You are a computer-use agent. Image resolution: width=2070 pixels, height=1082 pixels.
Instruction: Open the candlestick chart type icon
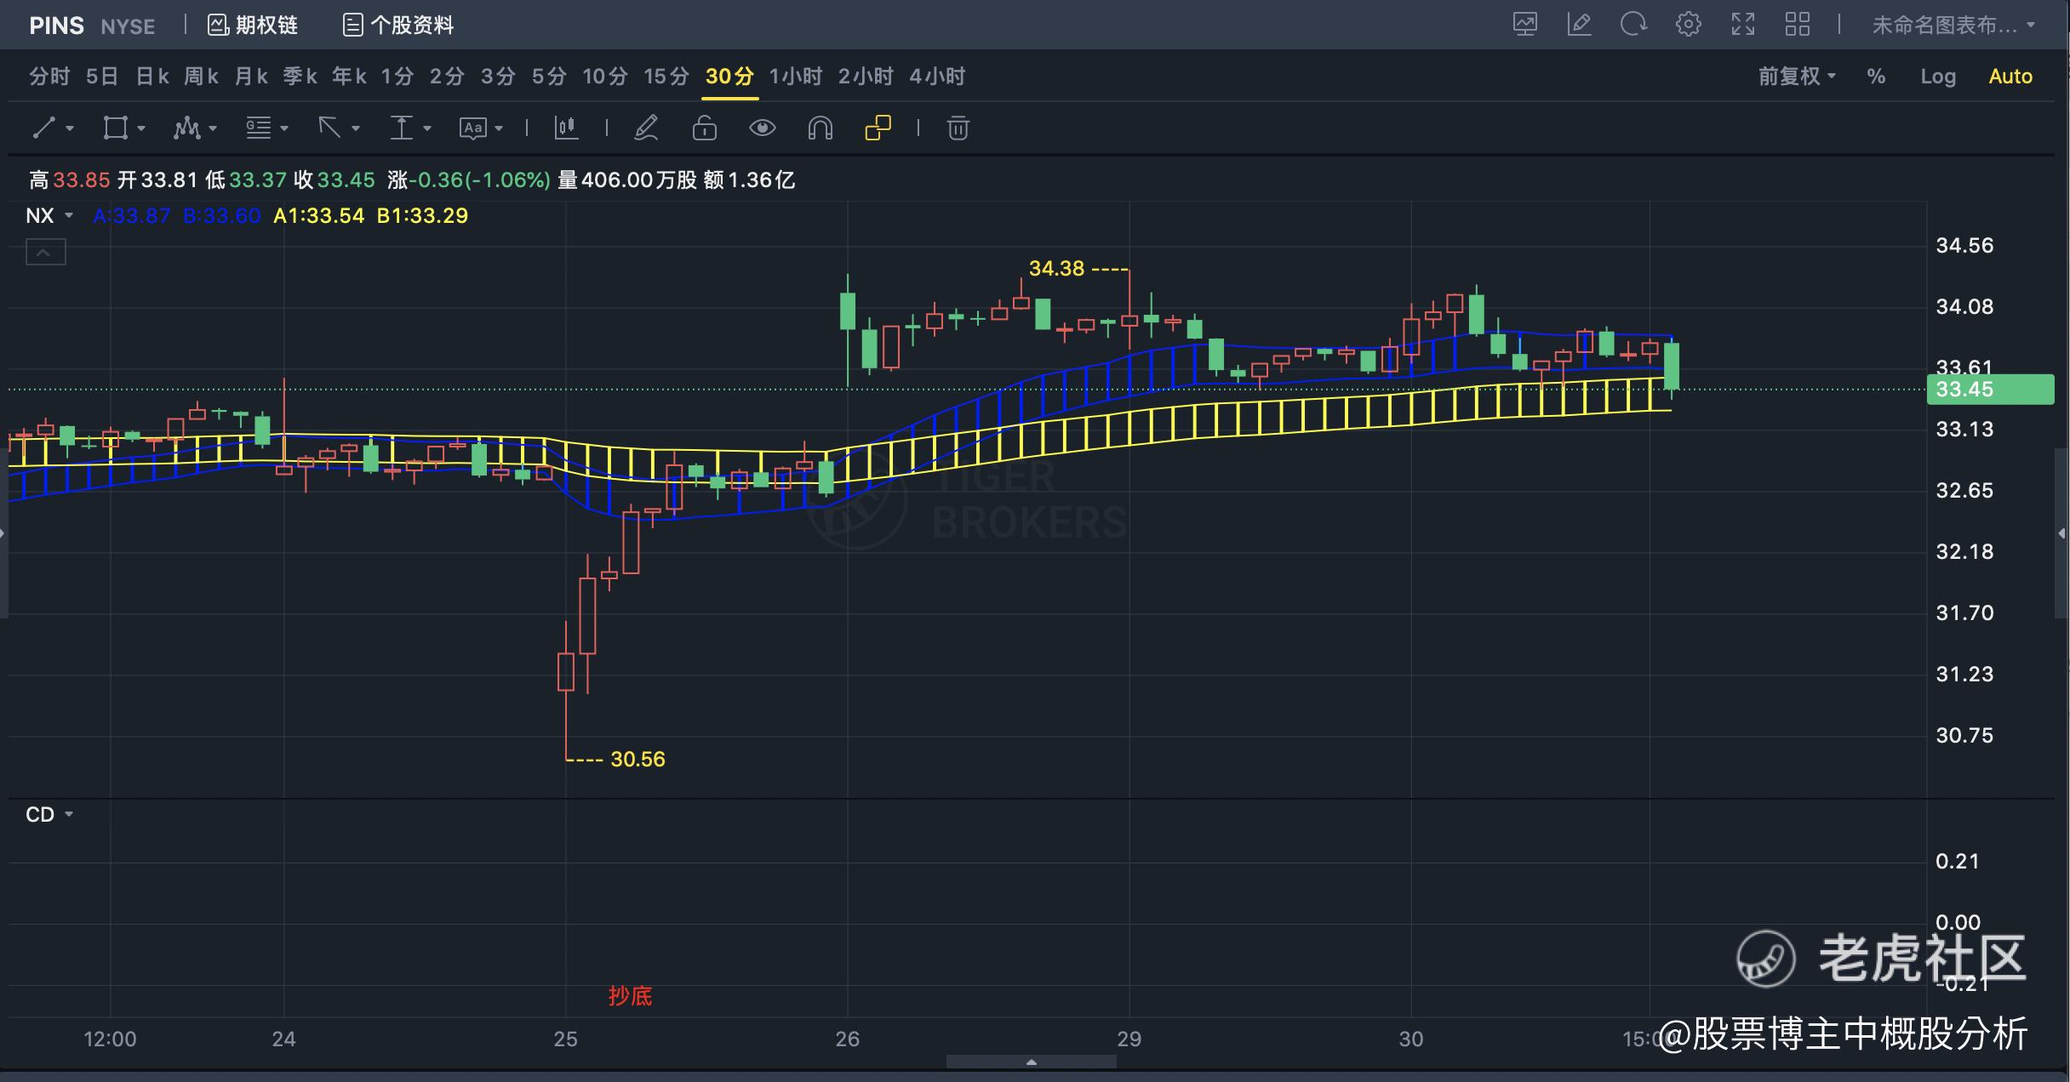(x=566, y=128)
